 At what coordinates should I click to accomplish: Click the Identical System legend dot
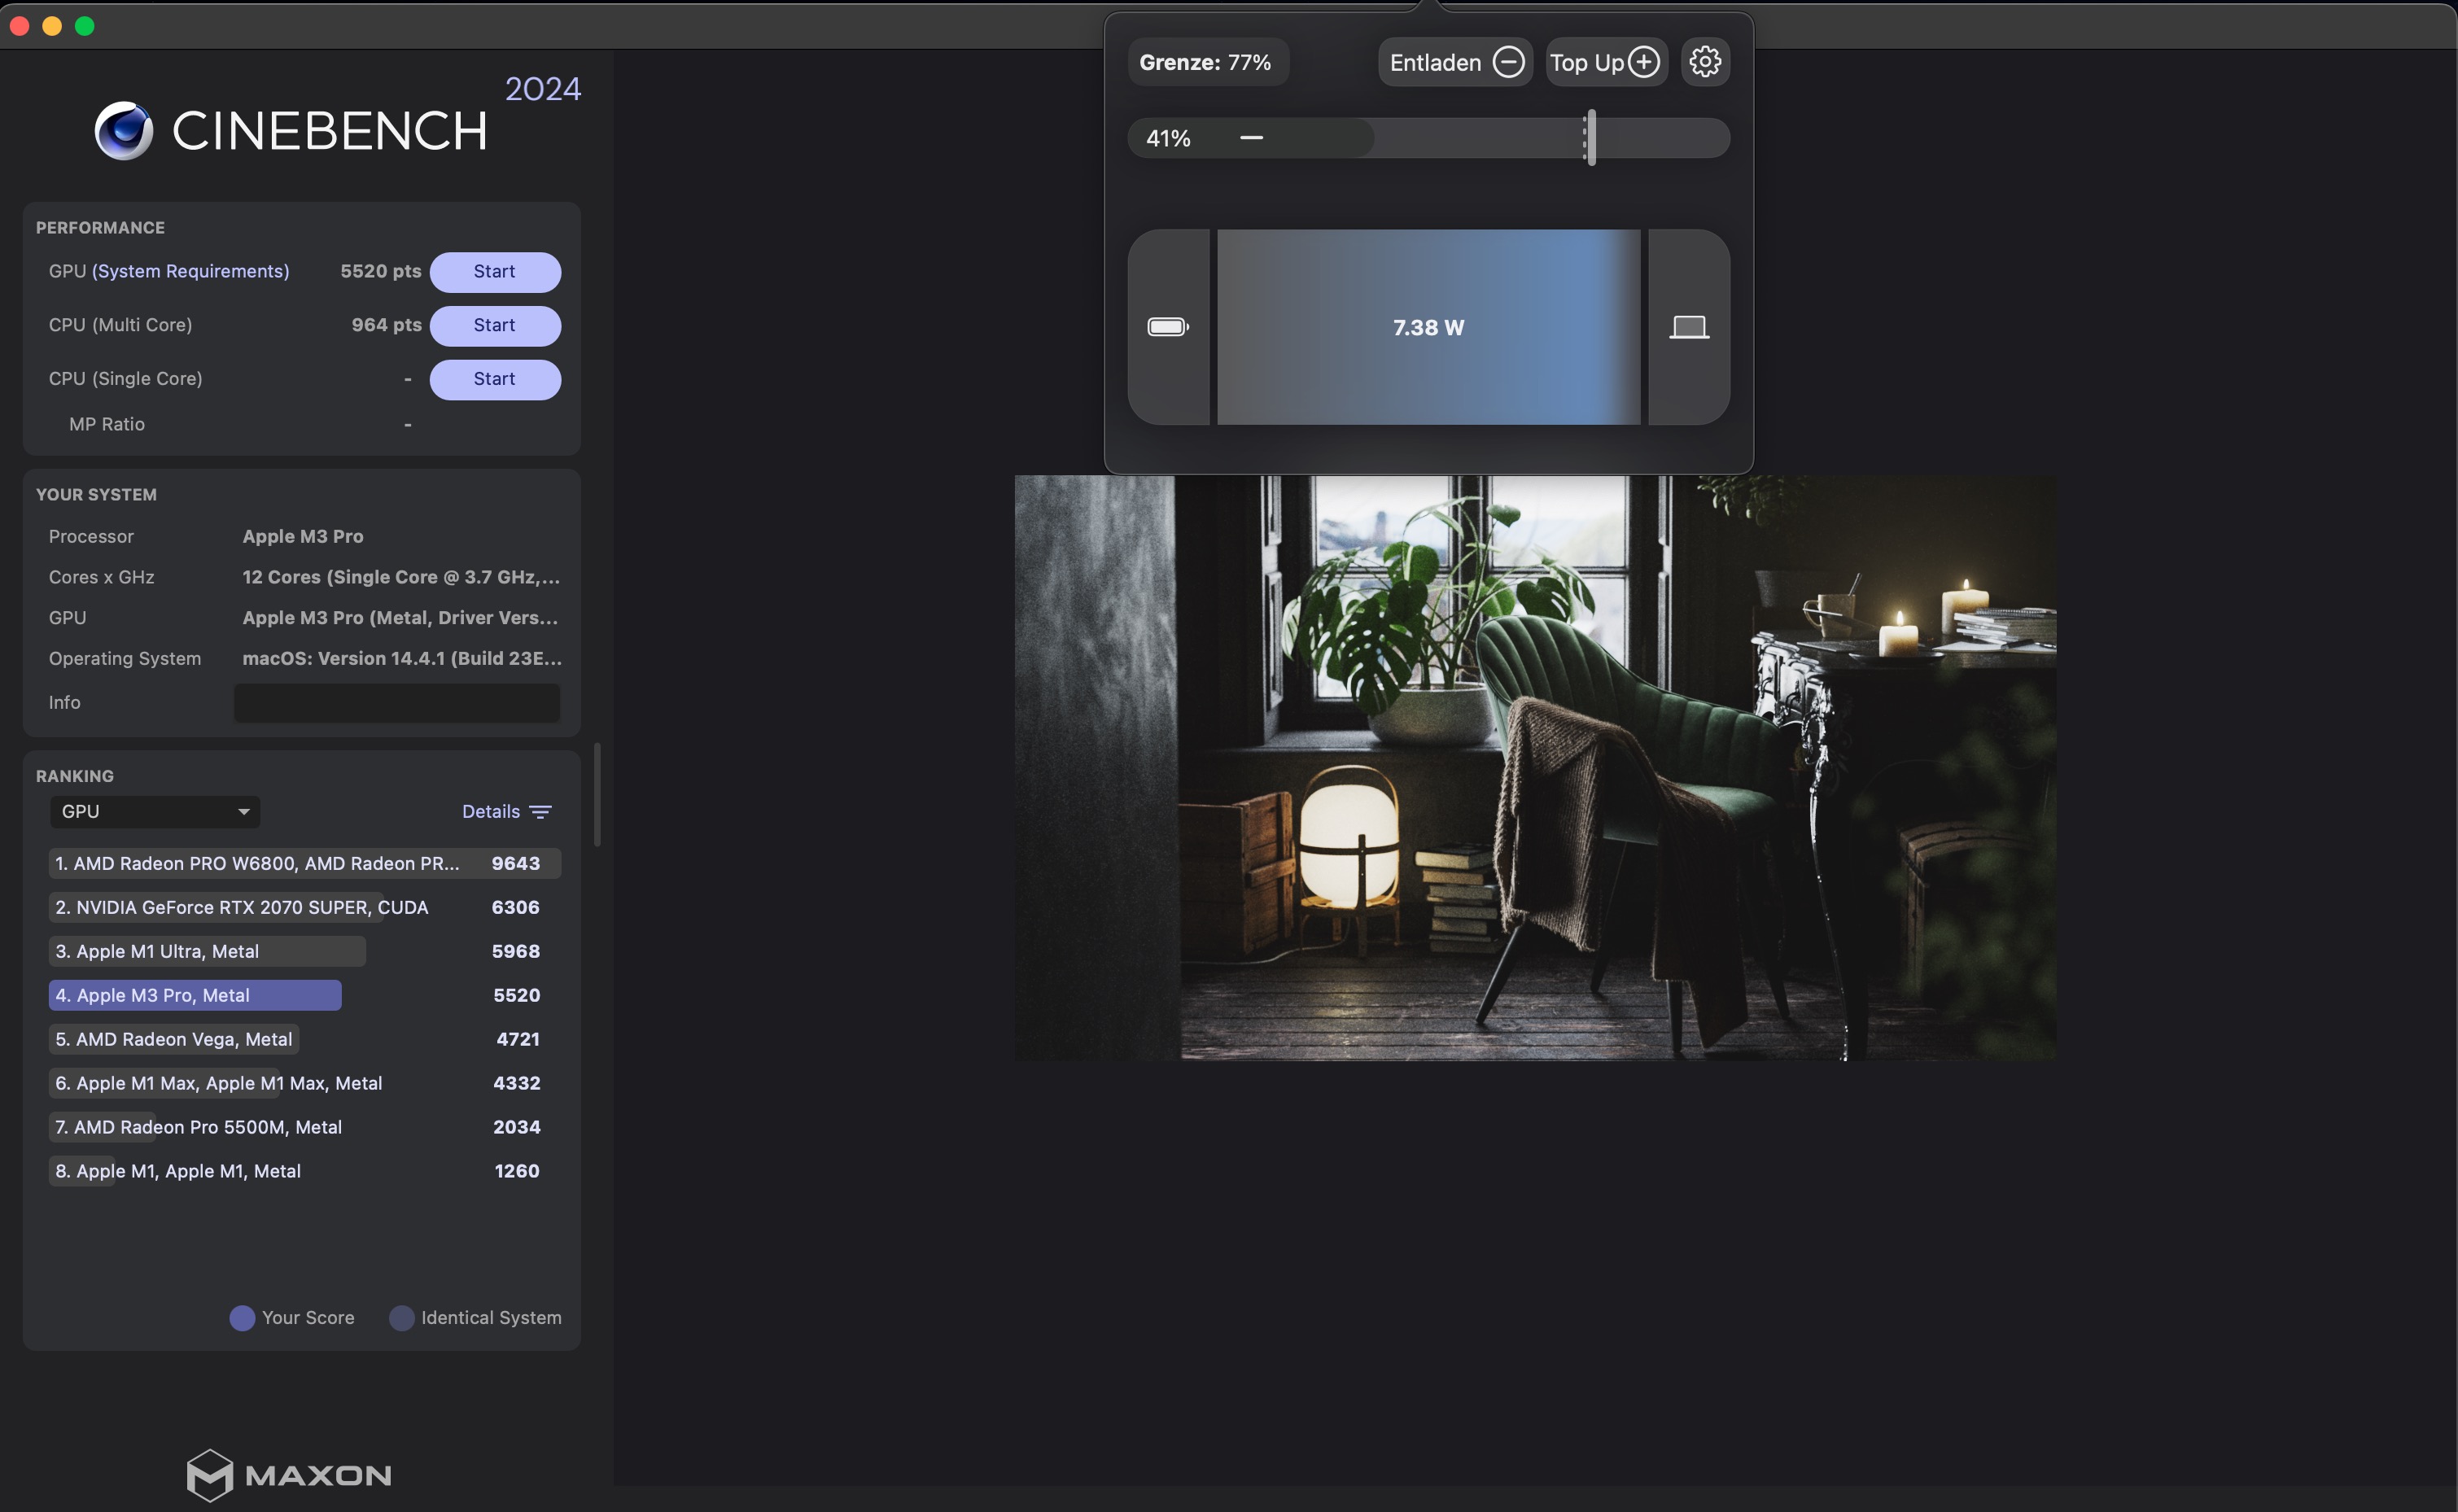coord(402,1318)
